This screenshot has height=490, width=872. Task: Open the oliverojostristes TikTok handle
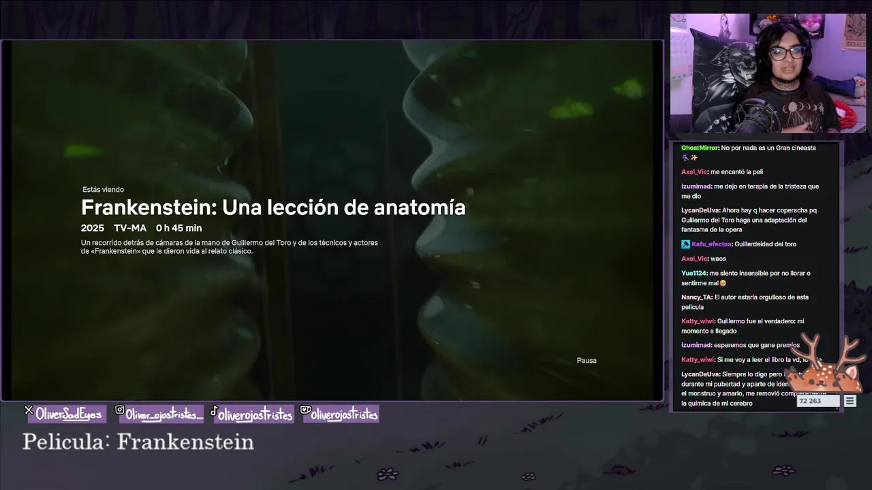coord(255,414)
